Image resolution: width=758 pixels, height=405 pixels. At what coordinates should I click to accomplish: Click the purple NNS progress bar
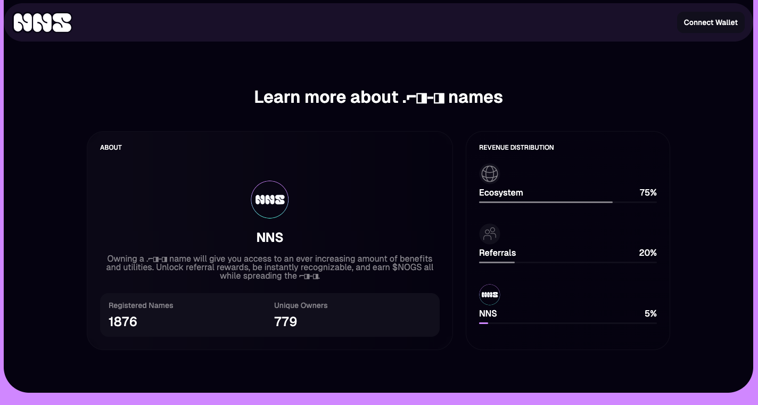[x=484, y=323]
